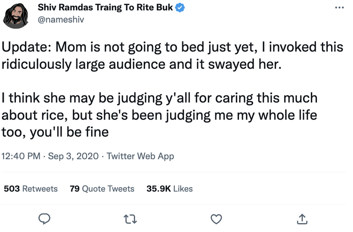Open the @nameshiv handle link
Image resolution: width=353 pixels, height=232 pixels.
pyautogui.click(x=61, y=19)
